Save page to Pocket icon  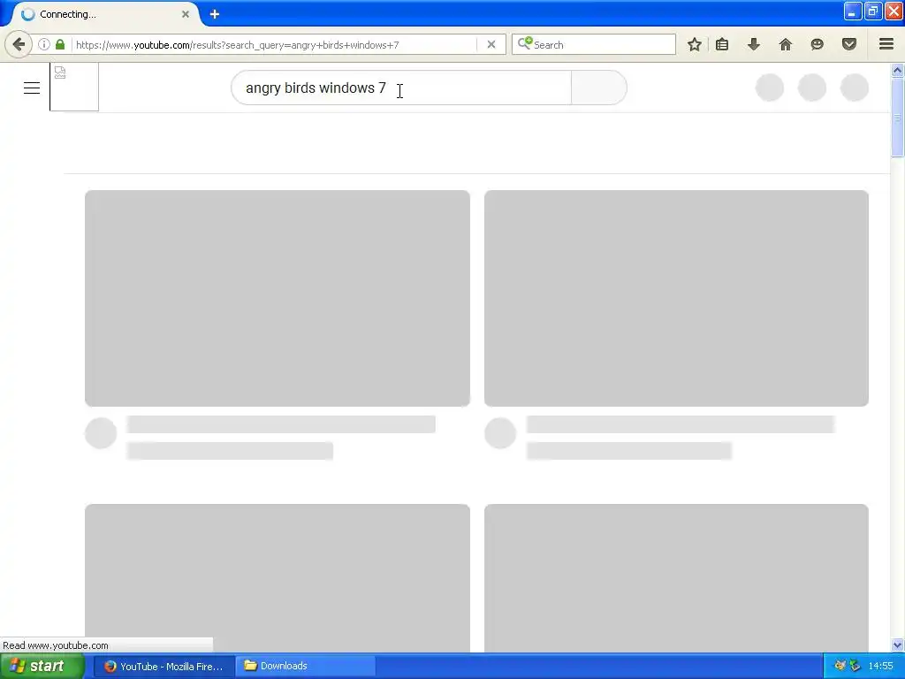click(849, 44)
